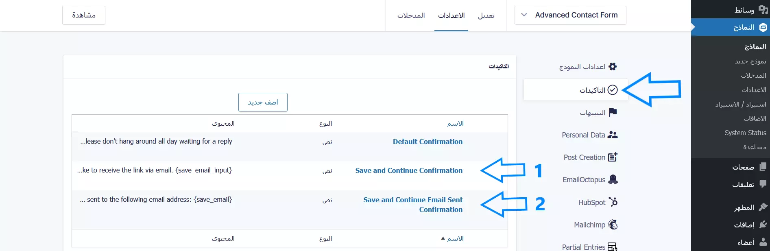Sort by the header الاسم column
The height and width of the screenshot is (251, 770).
point(455,124)
